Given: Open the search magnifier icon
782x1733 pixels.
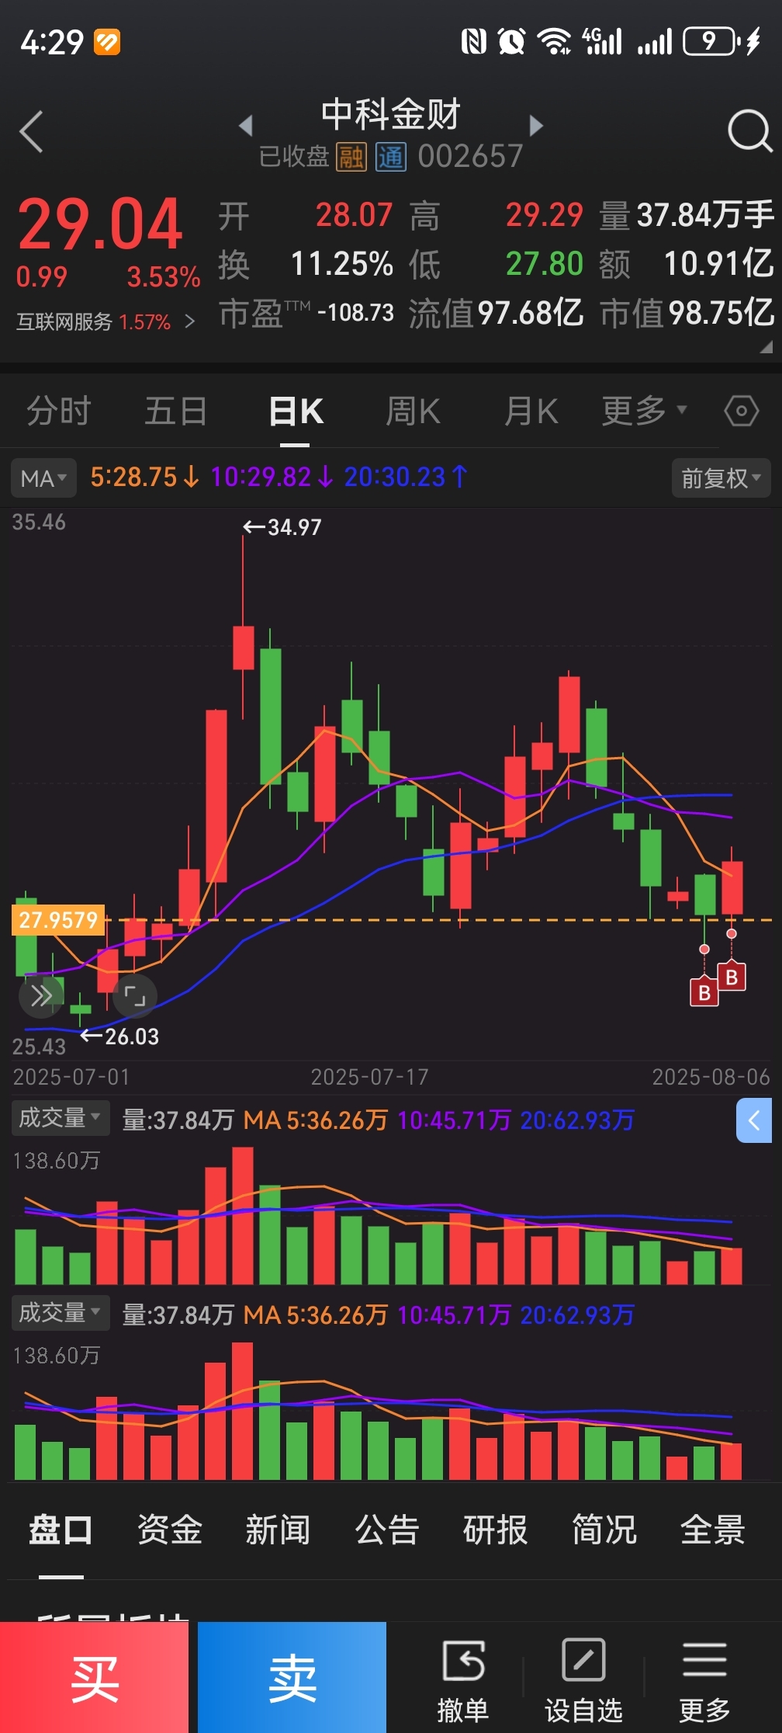Looking at the screenshot, I should 749,131.
